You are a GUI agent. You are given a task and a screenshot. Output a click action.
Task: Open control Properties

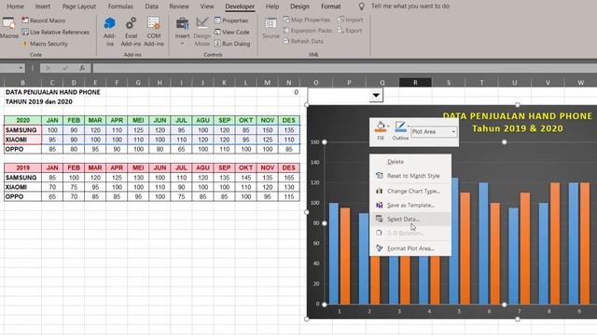231,20
